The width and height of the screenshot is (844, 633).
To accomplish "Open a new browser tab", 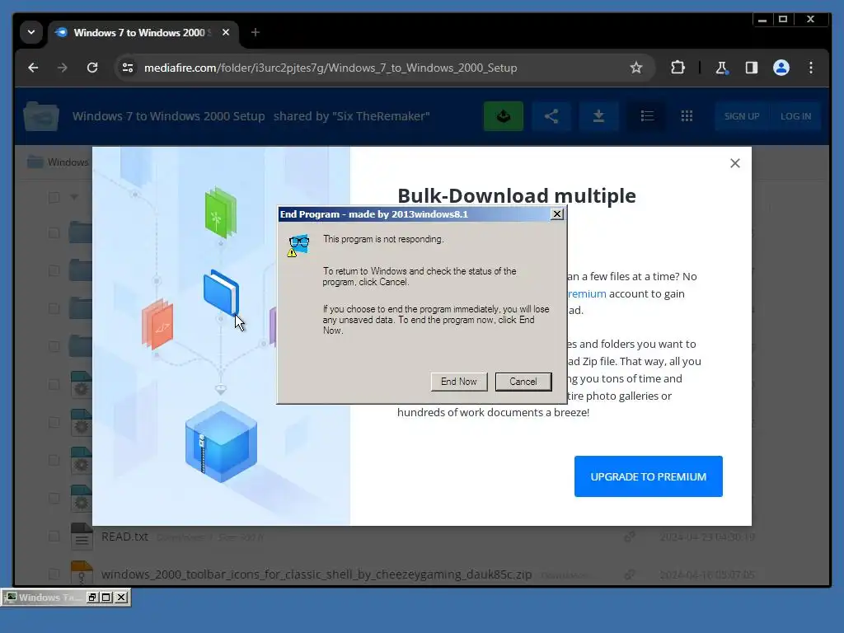I will pos(256,32).
